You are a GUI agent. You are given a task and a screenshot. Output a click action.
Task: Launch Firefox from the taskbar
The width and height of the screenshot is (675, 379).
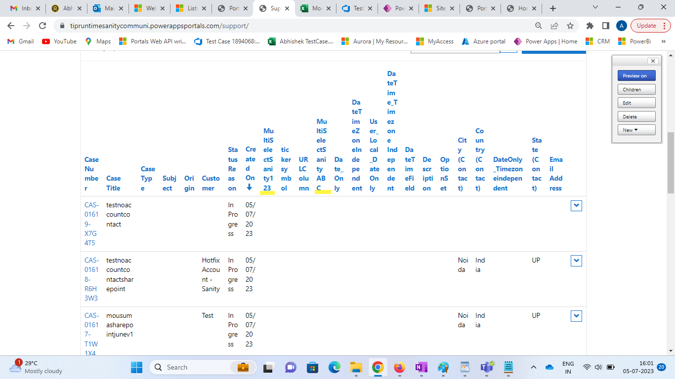pyautogui.click(x=399, y=367)
